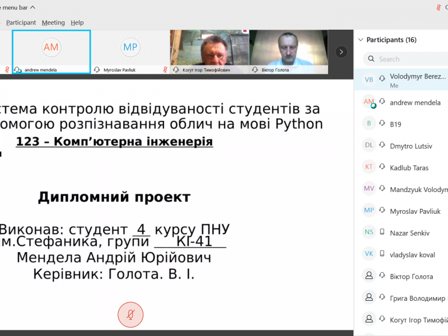Collapse the Participants panel chevron
The width and height of the screenshot is (448, 336).
360,40
